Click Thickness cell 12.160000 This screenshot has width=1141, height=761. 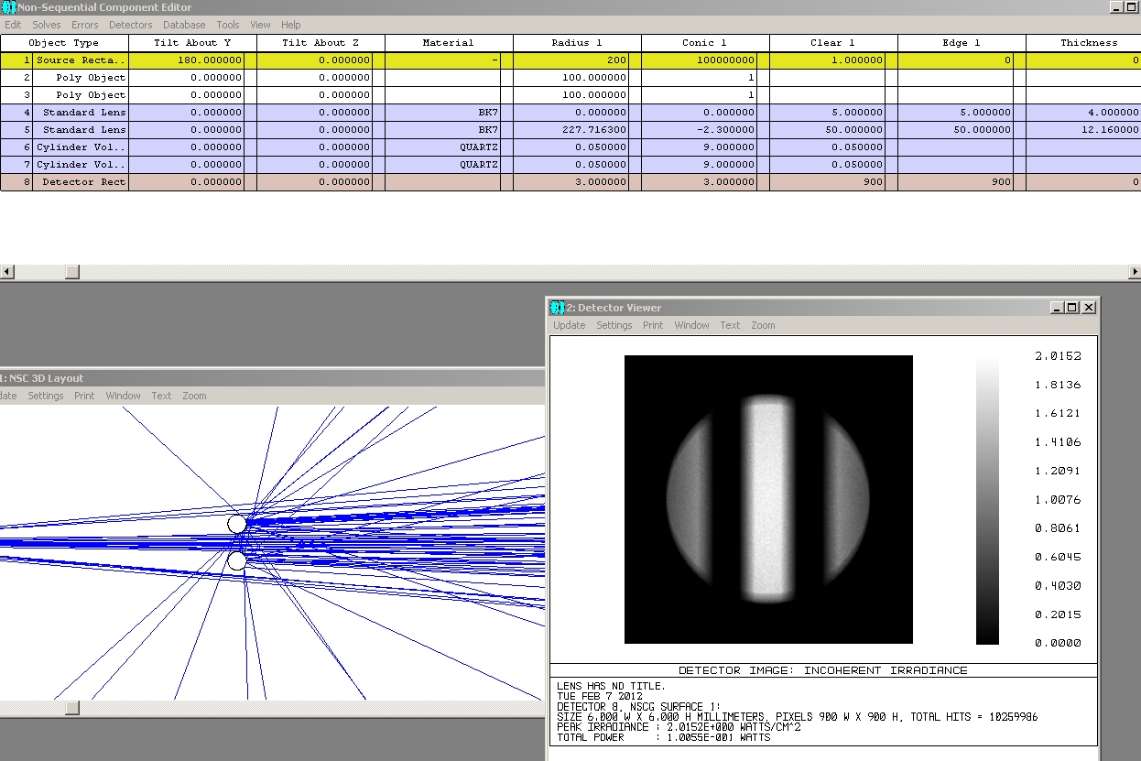(x=1083, y=130)
